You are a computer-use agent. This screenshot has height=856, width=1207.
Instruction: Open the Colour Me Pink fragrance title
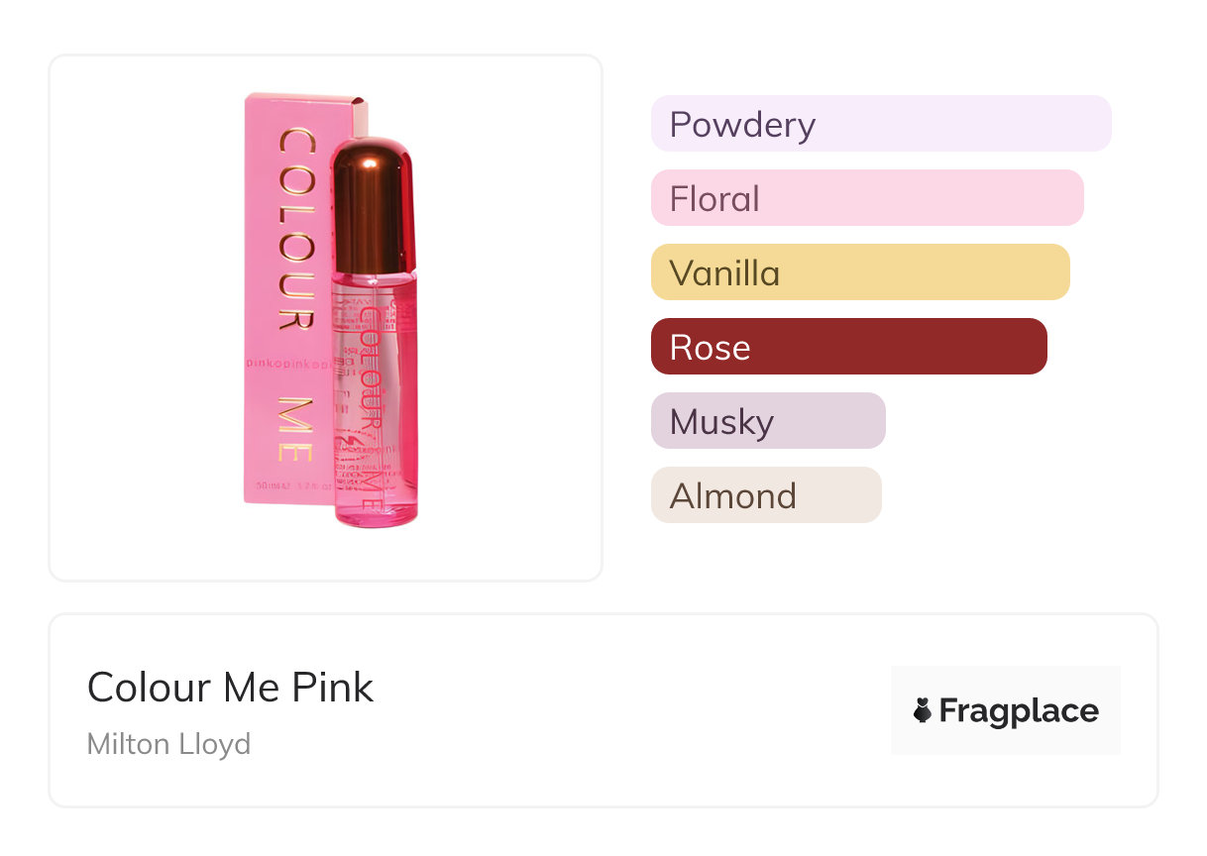[230, 687]
